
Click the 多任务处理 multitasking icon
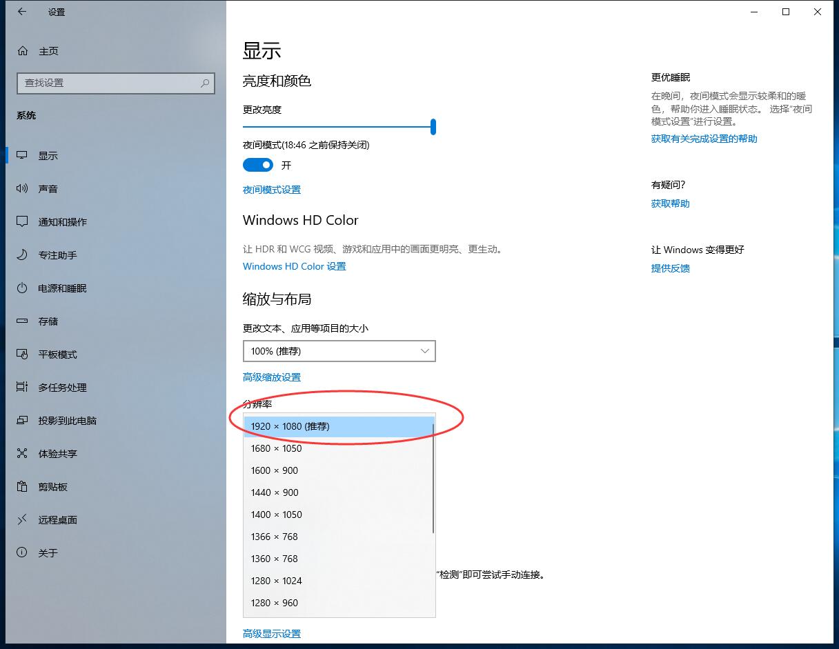click(23, 388)
